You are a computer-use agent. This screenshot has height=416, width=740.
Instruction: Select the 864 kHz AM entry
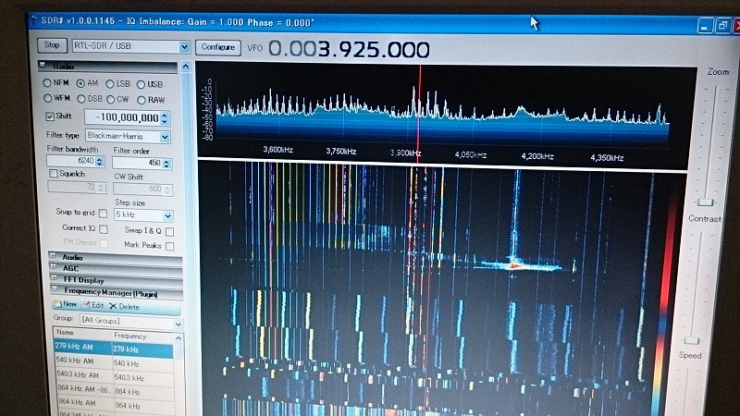114,404
